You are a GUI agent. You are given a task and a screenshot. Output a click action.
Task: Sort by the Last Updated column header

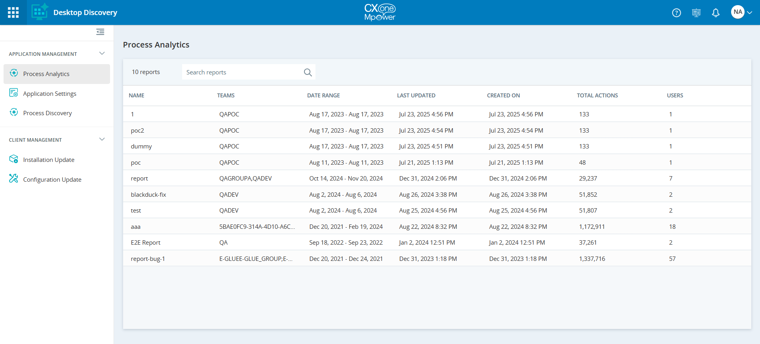click(416, 95)
